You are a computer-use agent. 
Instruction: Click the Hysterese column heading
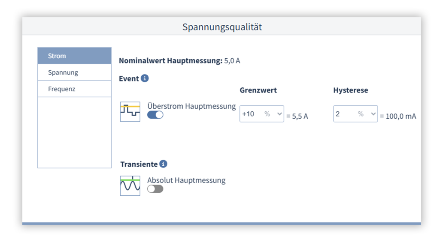pos(350,90)
